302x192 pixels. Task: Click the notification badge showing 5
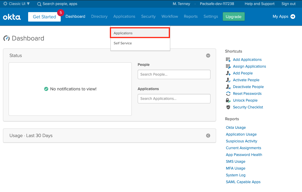click(x=61, y=13)
